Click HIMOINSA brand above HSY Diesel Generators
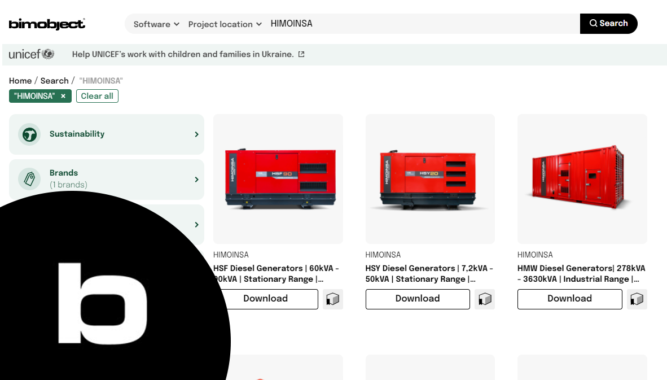667x380 pixels. click(x=383, y=255)
